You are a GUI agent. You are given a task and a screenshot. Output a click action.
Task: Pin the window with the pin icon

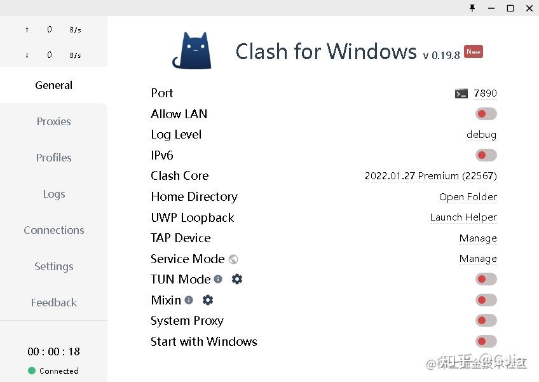(x=472, y=8)
